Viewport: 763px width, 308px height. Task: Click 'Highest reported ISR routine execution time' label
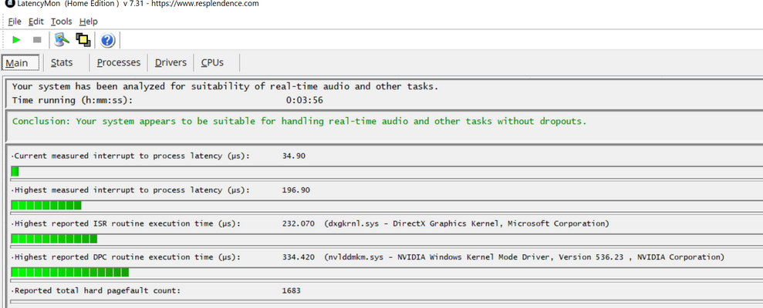(x=126, y=223)
